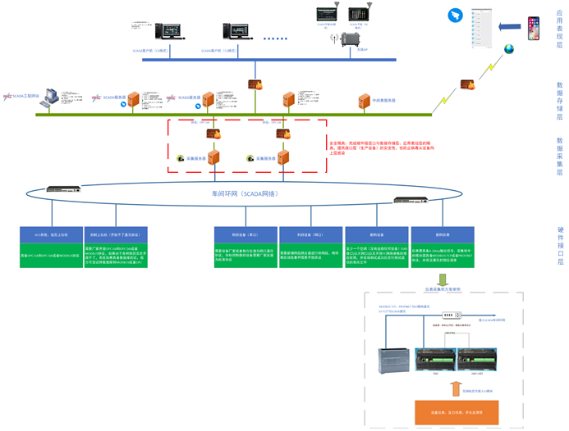Image resolution: width=569 pixels, height=431 pixels.
Task: Select the firewall icon beside the lightning bolt
Action: coord(467,85)
